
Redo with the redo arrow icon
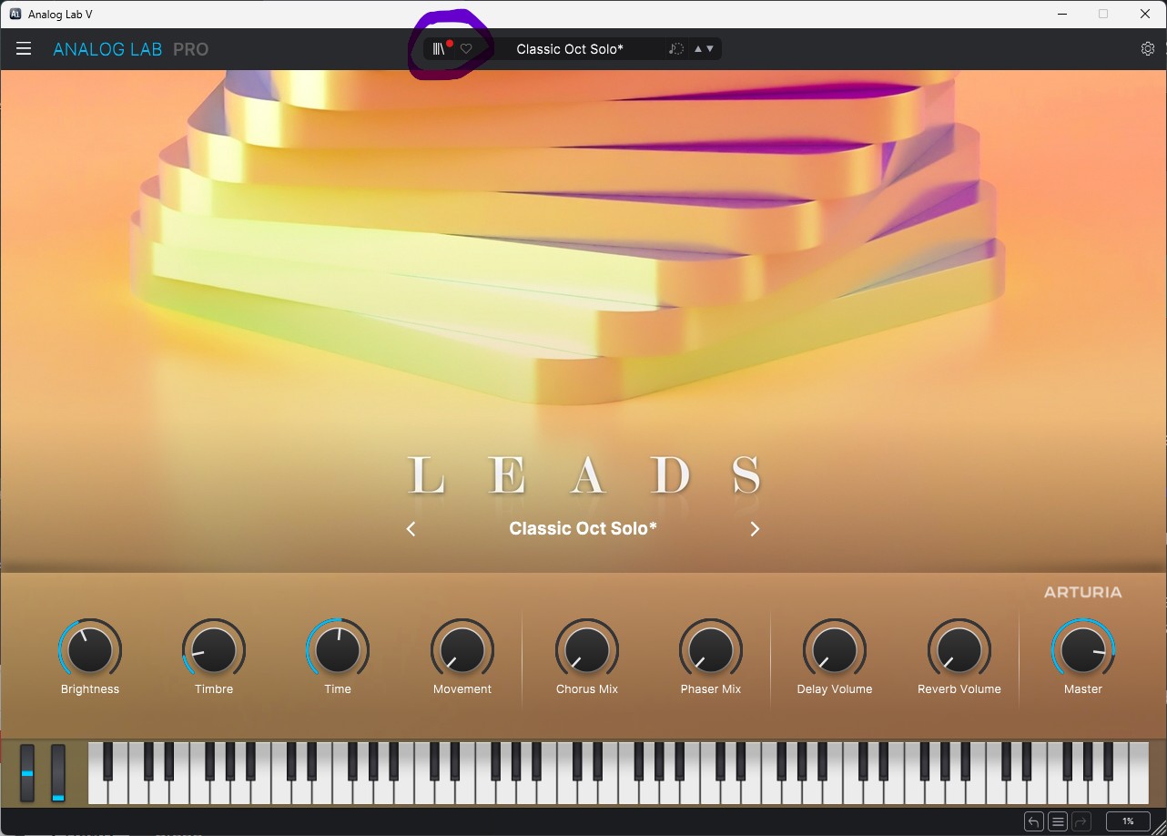pos(1081,821)
